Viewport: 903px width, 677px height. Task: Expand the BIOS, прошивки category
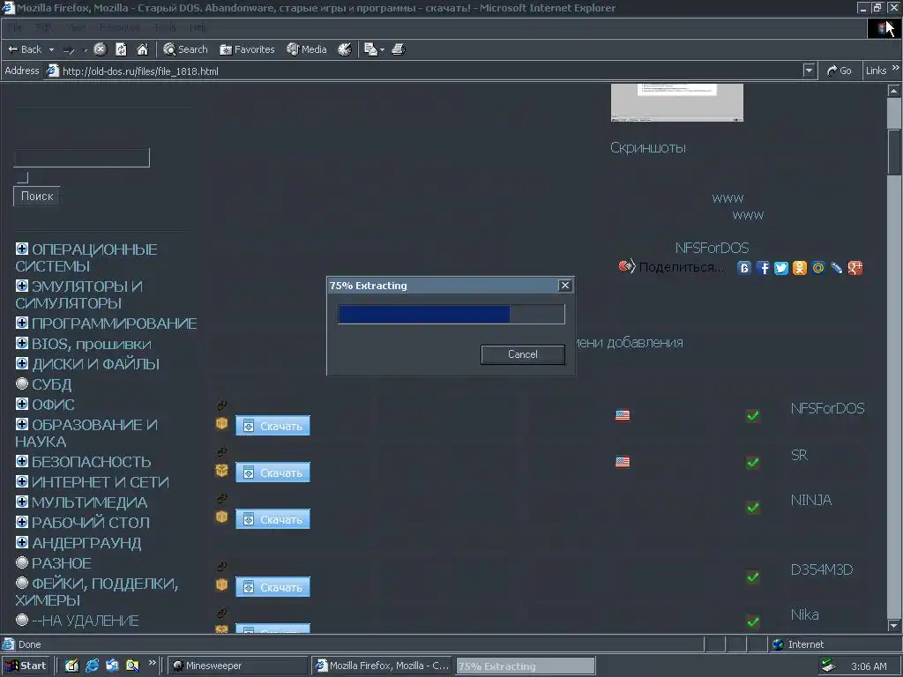pos(22,343)
